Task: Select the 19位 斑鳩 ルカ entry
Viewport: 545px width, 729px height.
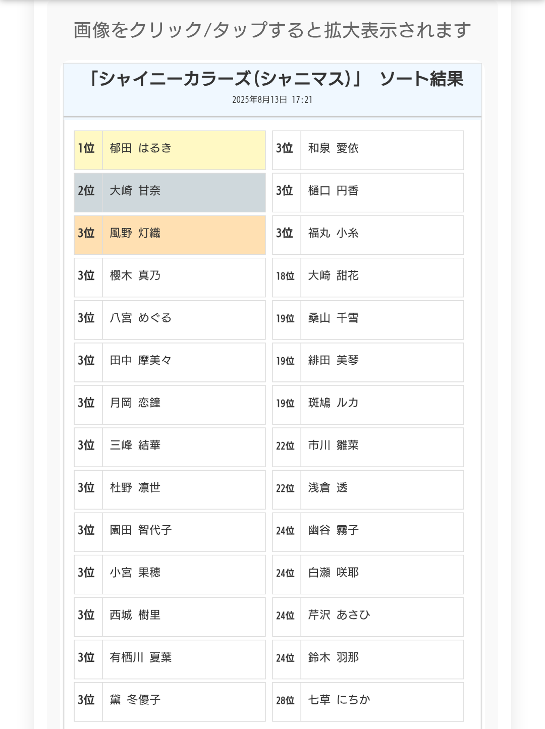Action: [368, 404]
